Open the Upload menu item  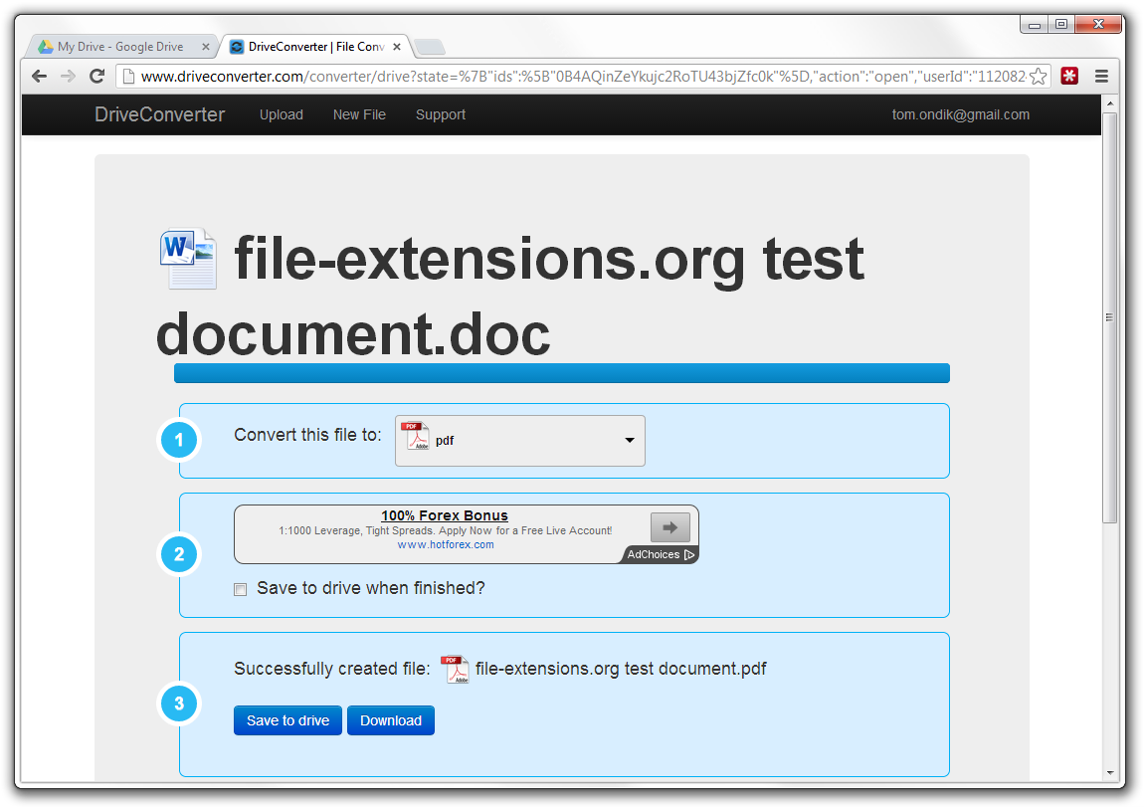pyautogui.click(x=281, y=114)
